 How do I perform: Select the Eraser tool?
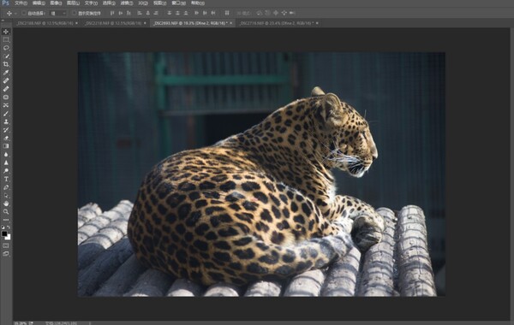coord(6,138)
